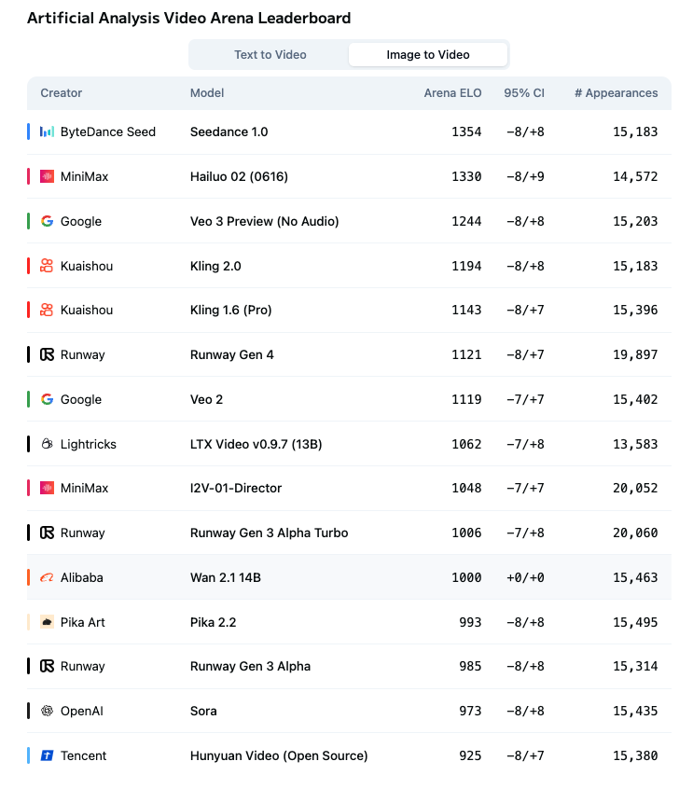Click the Artificial Analysis Video Arena Leaderboard title

pos(188,18)
